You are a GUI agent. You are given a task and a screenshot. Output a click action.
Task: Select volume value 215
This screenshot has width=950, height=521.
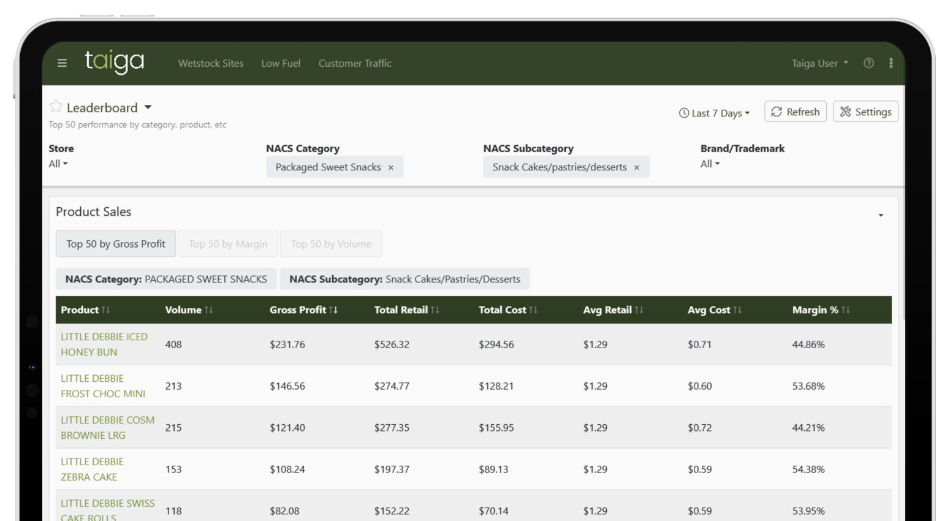click(x=173, y=428)
